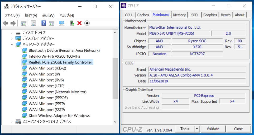This screenshot has height=135, width=254.
Task: Select WAN Miniport (L2TP)
Action: 46,86
